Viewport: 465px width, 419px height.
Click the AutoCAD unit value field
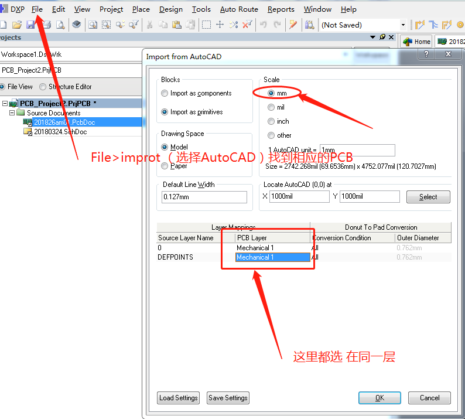coord(357,150)
